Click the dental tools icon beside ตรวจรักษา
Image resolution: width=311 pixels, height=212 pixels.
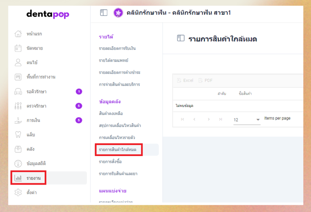click(18, 106)
